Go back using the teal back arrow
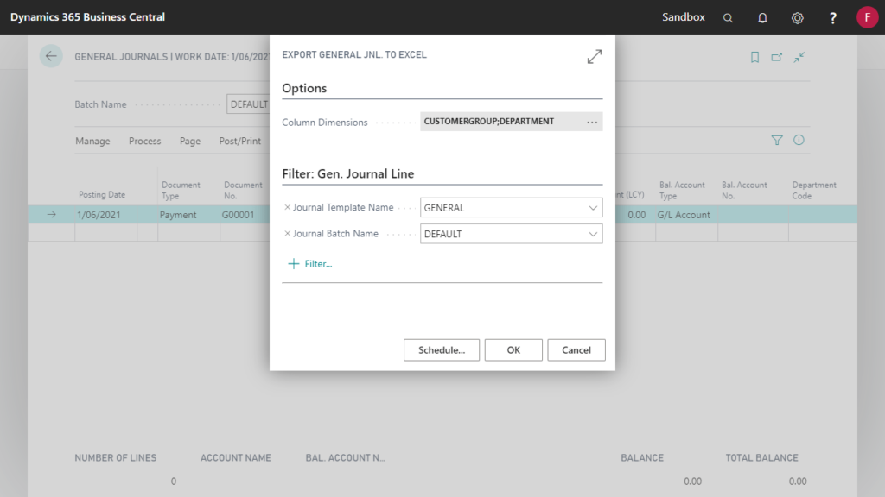Viewport: 885px width, 497px height. pos(51,55)
